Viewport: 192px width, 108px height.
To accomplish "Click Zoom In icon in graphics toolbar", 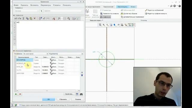I will click(104, 25).
